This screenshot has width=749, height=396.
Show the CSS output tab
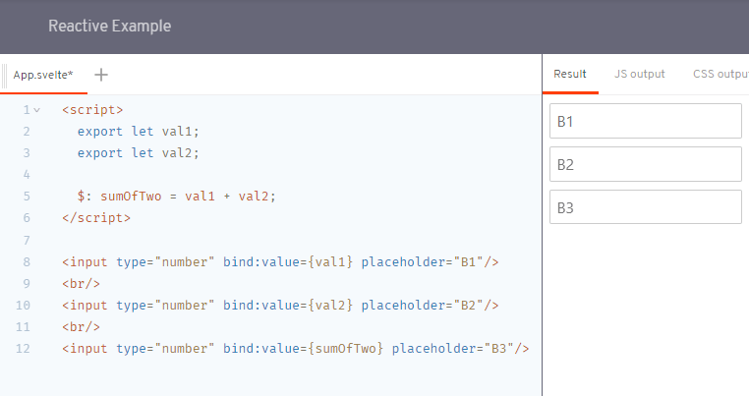(x=720, y=74)
